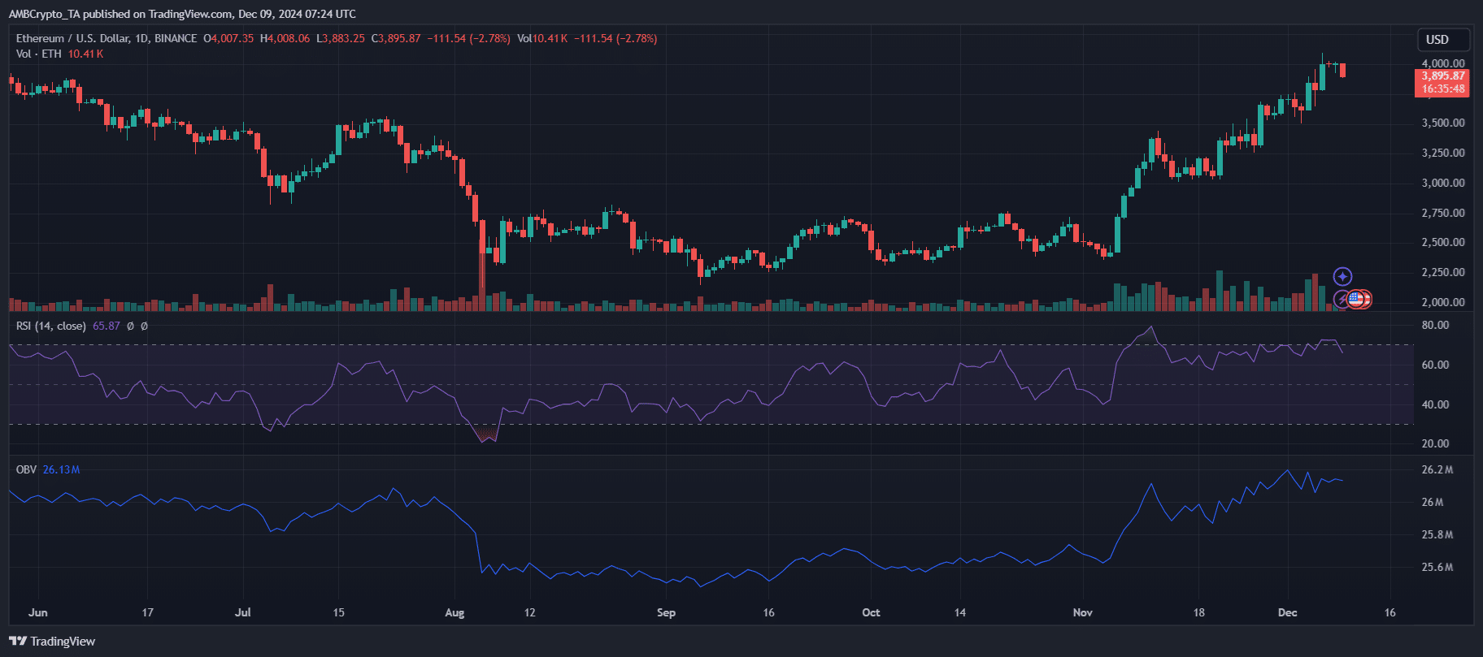Viewport: 1483px width, 657px height.
Task: Click the blue sparkle event icon on chart
Action: [x=1342, y=277]
